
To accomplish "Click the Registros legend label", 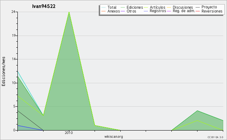I will pos(158,11).
